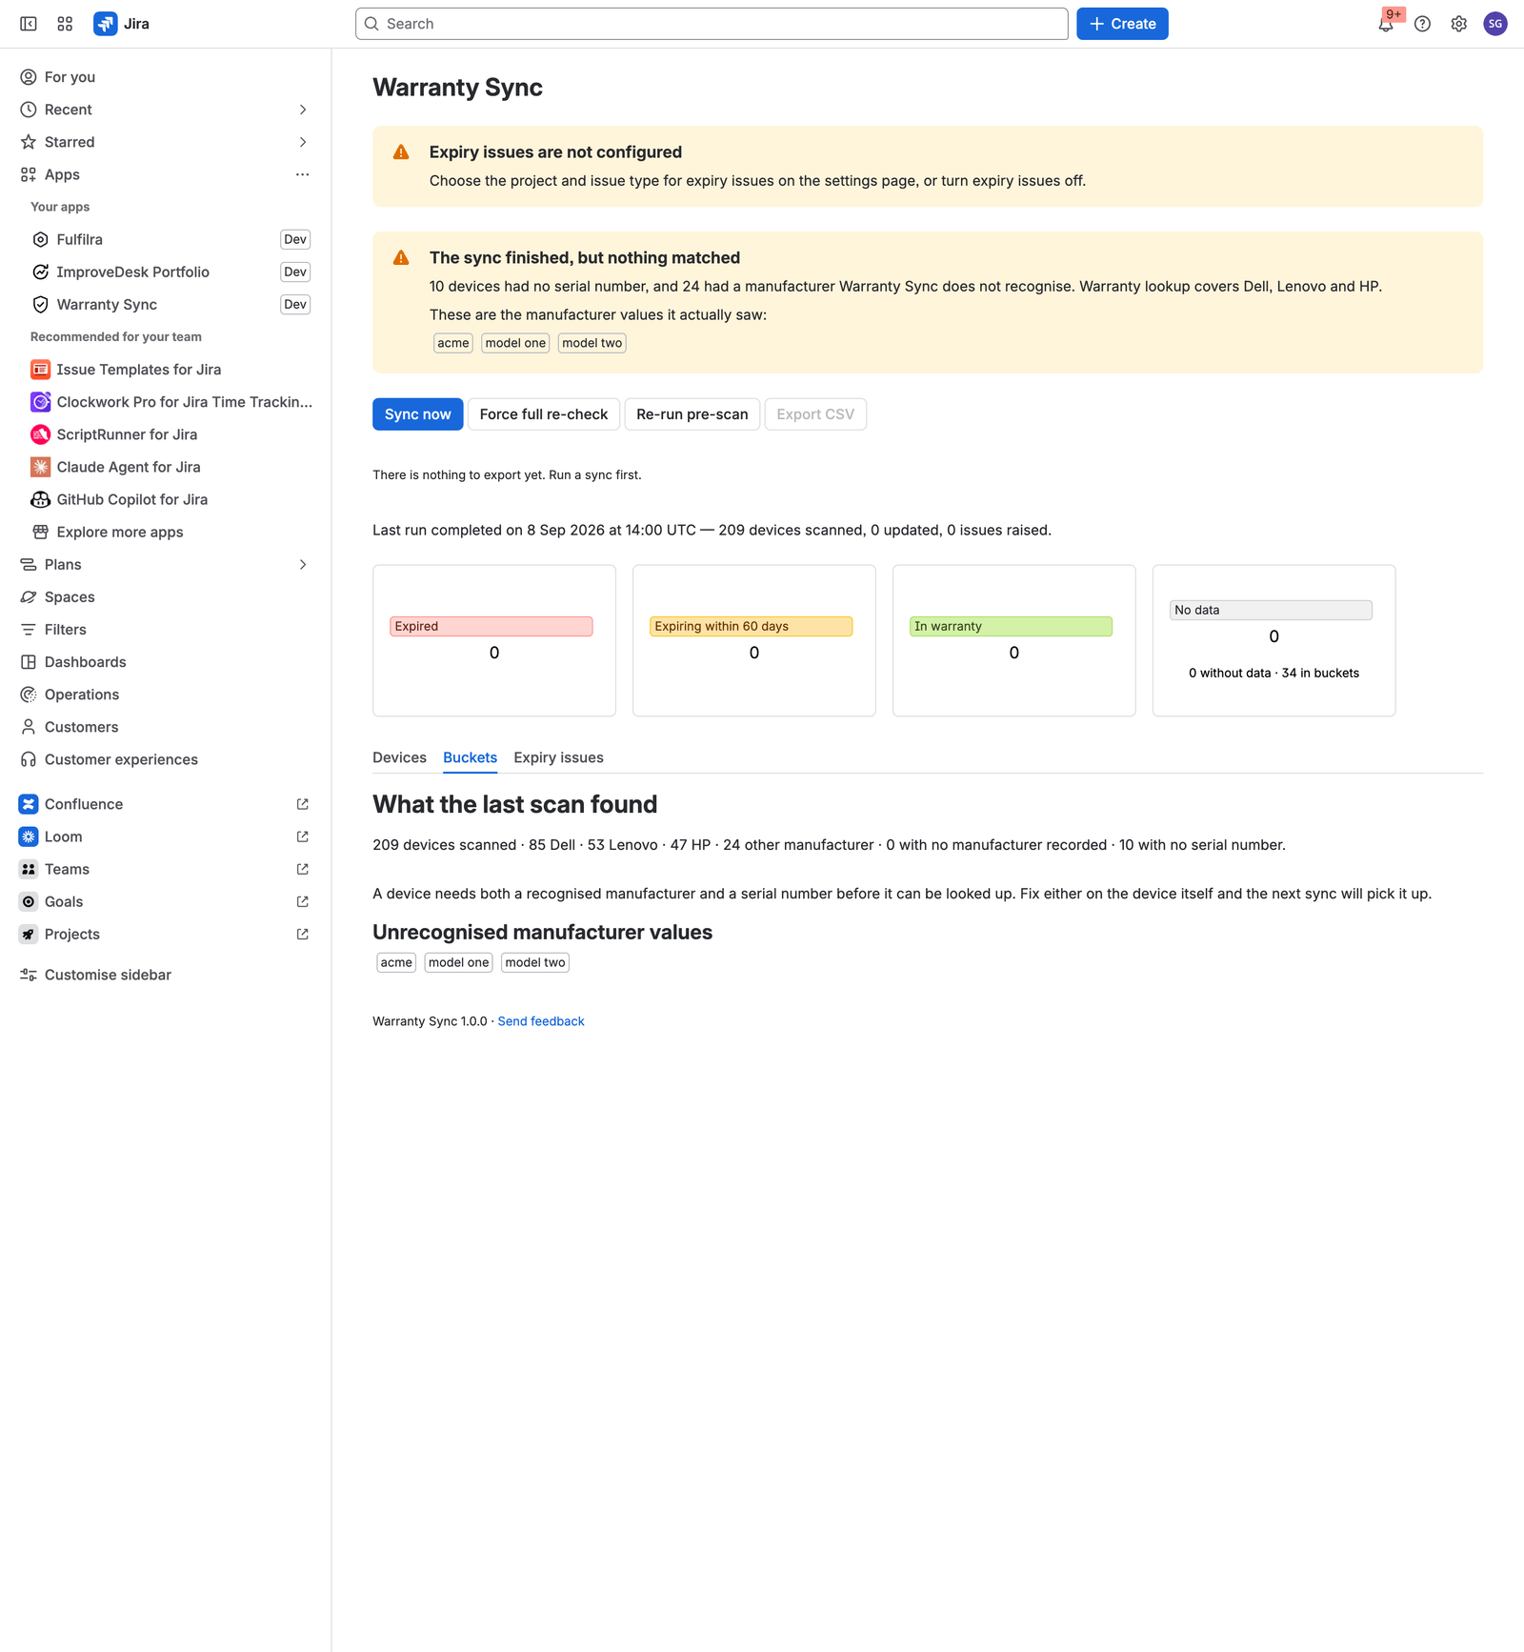Open the SG profile avatar

pos(1495,24)
